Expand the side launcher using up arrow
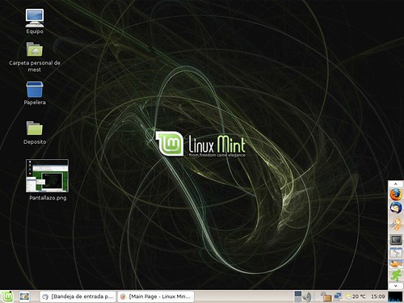Screen dimensions: 404x303 pos(395,184)
